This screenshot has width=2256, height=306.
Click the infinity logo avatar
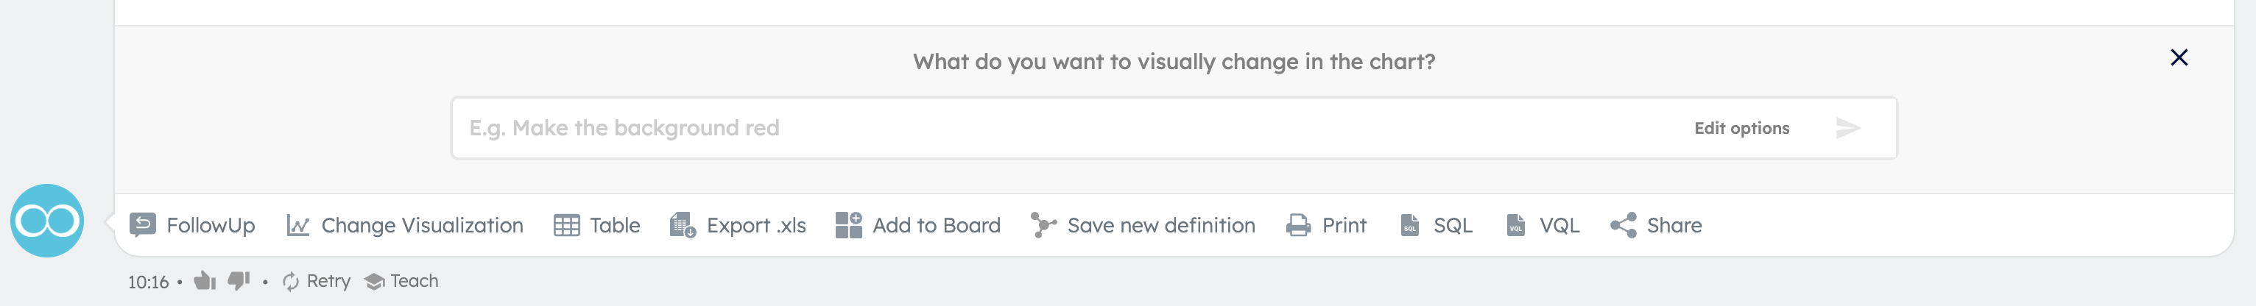pos(47,221)
